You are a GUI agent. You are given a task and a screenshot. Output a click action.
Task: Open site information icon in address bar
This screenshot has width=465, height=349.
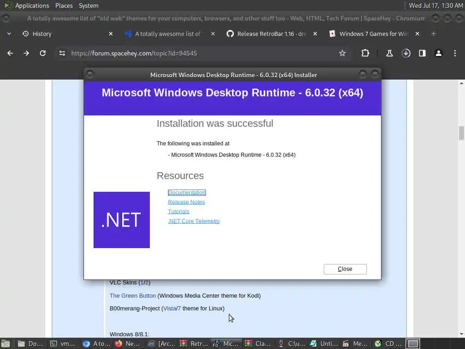click(x=62, y=53)
